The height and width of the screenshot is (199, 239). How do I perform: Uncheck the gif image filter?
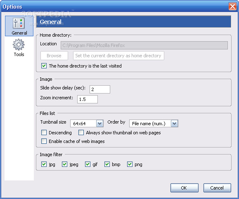(88, 164)
